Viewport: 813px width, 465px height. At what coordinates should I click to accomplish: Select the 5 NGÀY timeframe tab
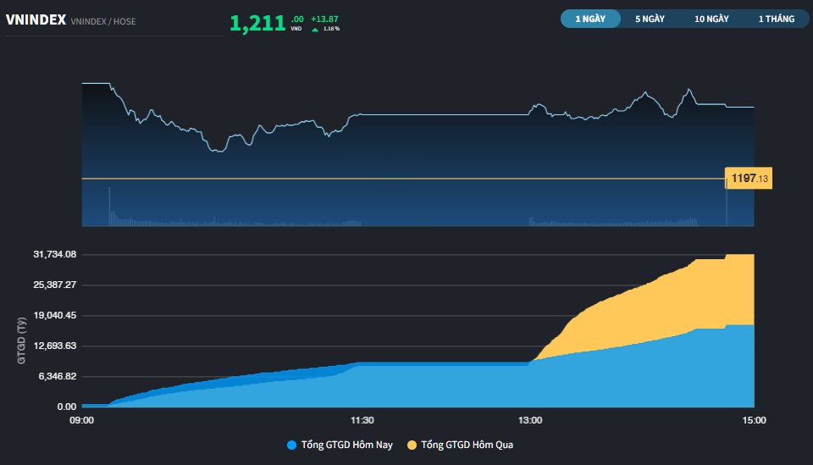pos(650,19)
